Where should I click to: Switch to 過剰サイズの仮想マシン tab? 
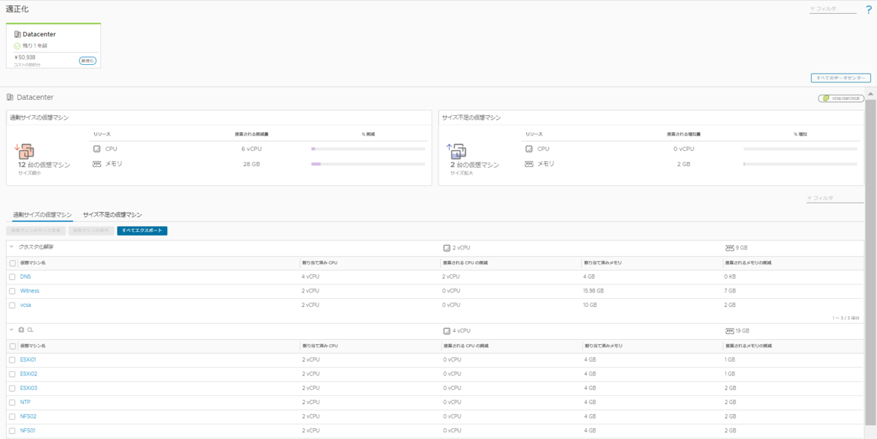click(x=42, y=214)
